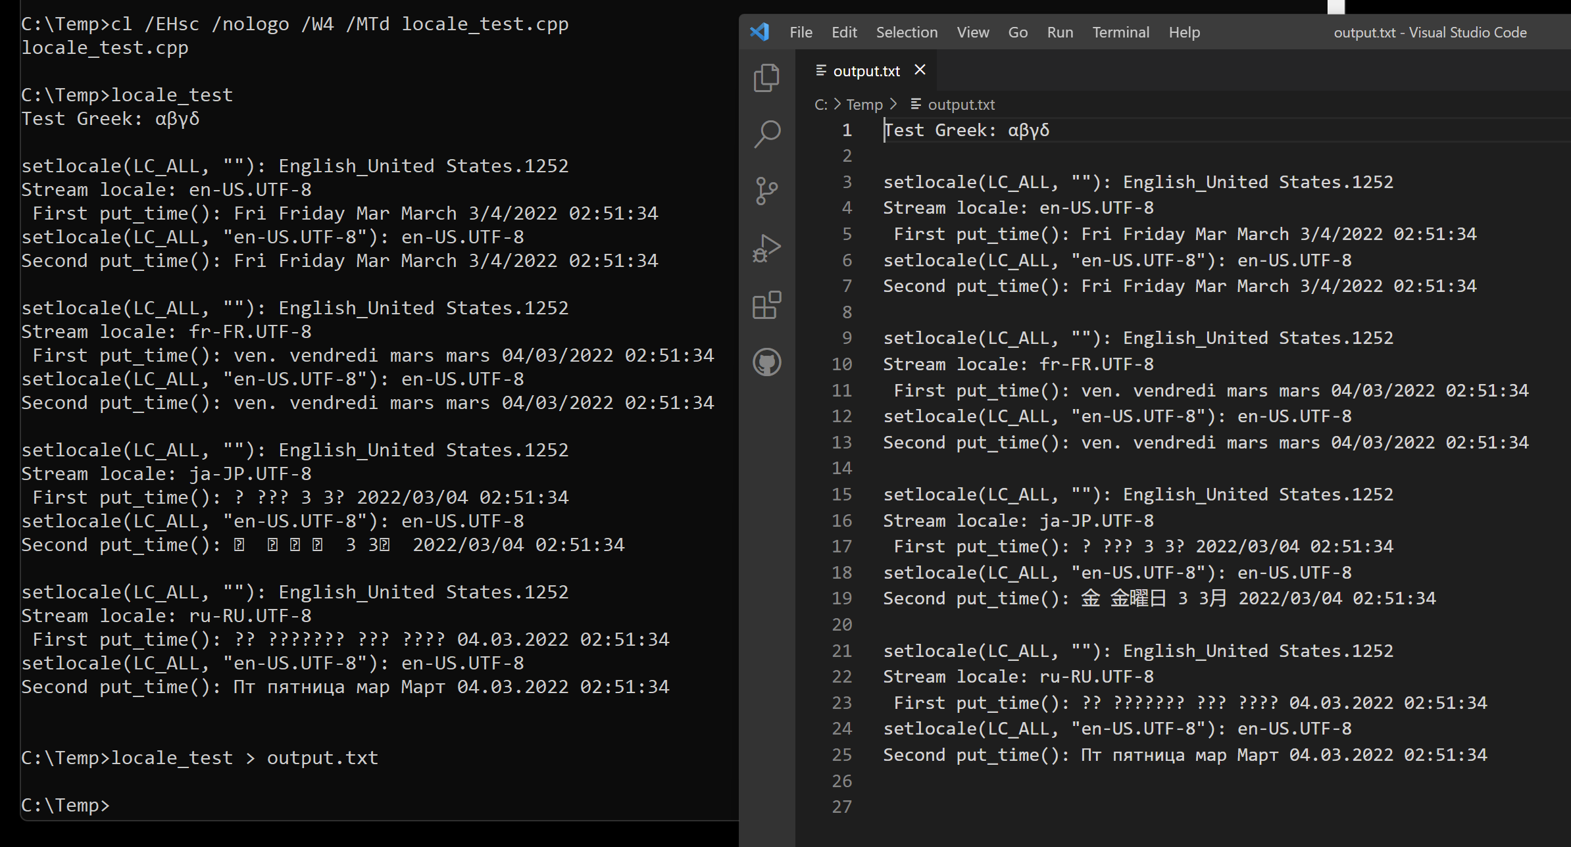Image resolution: width=1571 pixels, height=847 pixels.
Task: Switch to the output.txt tab
Action: (866, 70)
